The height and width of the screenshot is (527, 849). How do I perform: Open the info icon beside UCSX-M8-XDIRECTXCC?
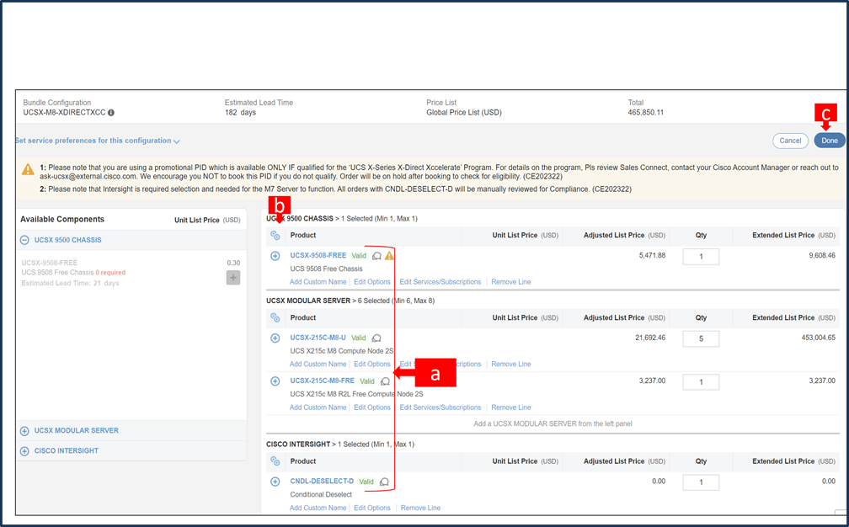point(111,113)
